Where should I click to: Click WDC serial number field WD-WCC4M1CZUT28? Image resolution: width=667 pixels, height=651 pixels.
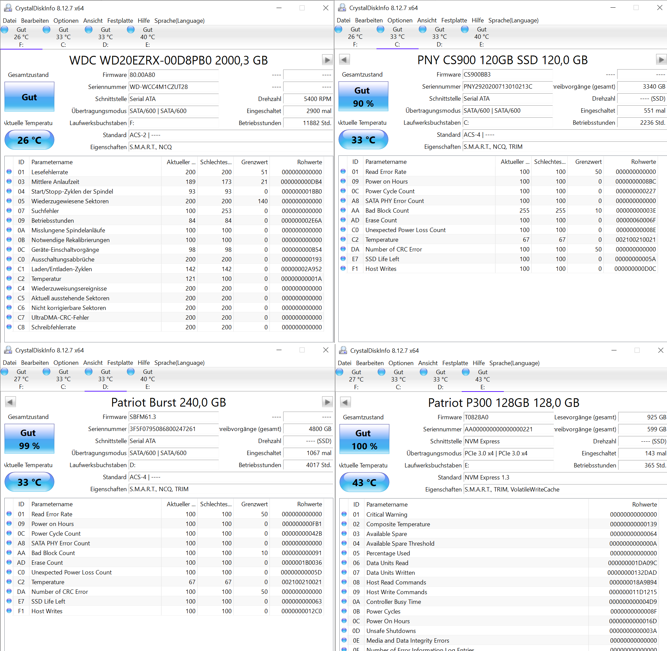[x=173, y=87]
